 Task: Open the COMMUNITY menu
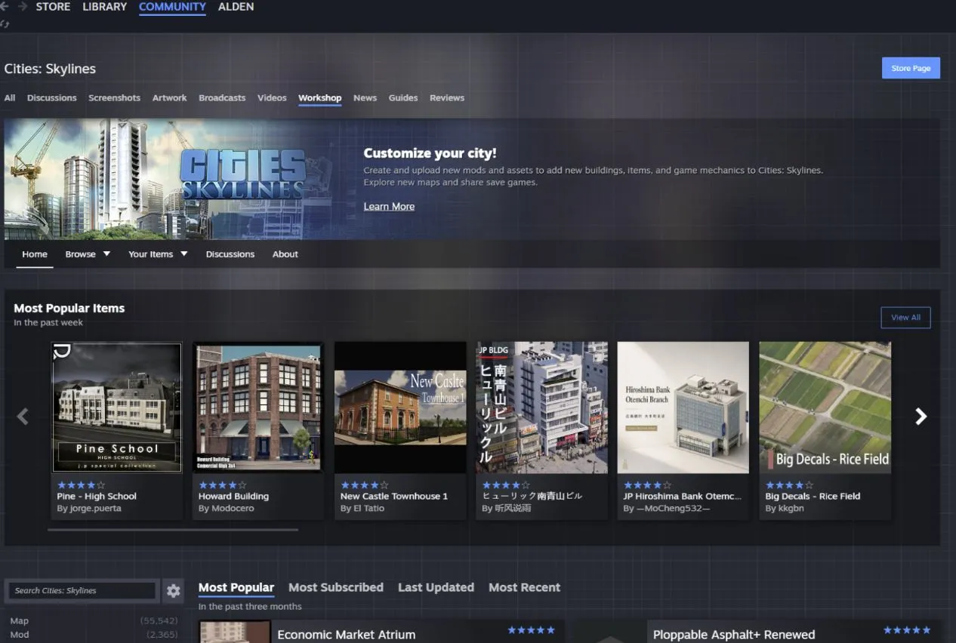(x=172, y=7)
